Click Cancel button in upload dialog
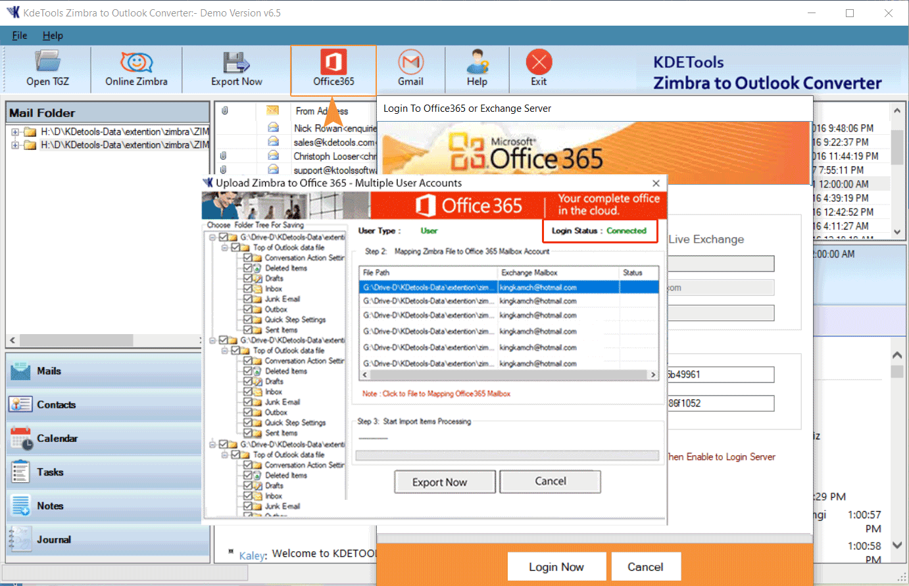Viewport: 909px width, 586px height. [550, 481]
